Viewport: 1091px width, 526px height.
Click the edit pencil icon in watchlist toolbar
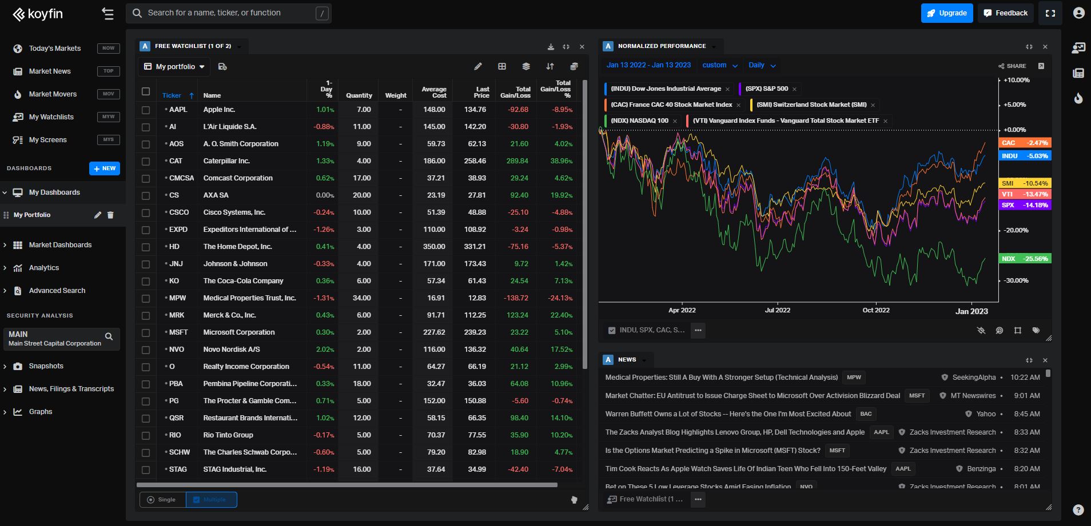coord(478,66)
